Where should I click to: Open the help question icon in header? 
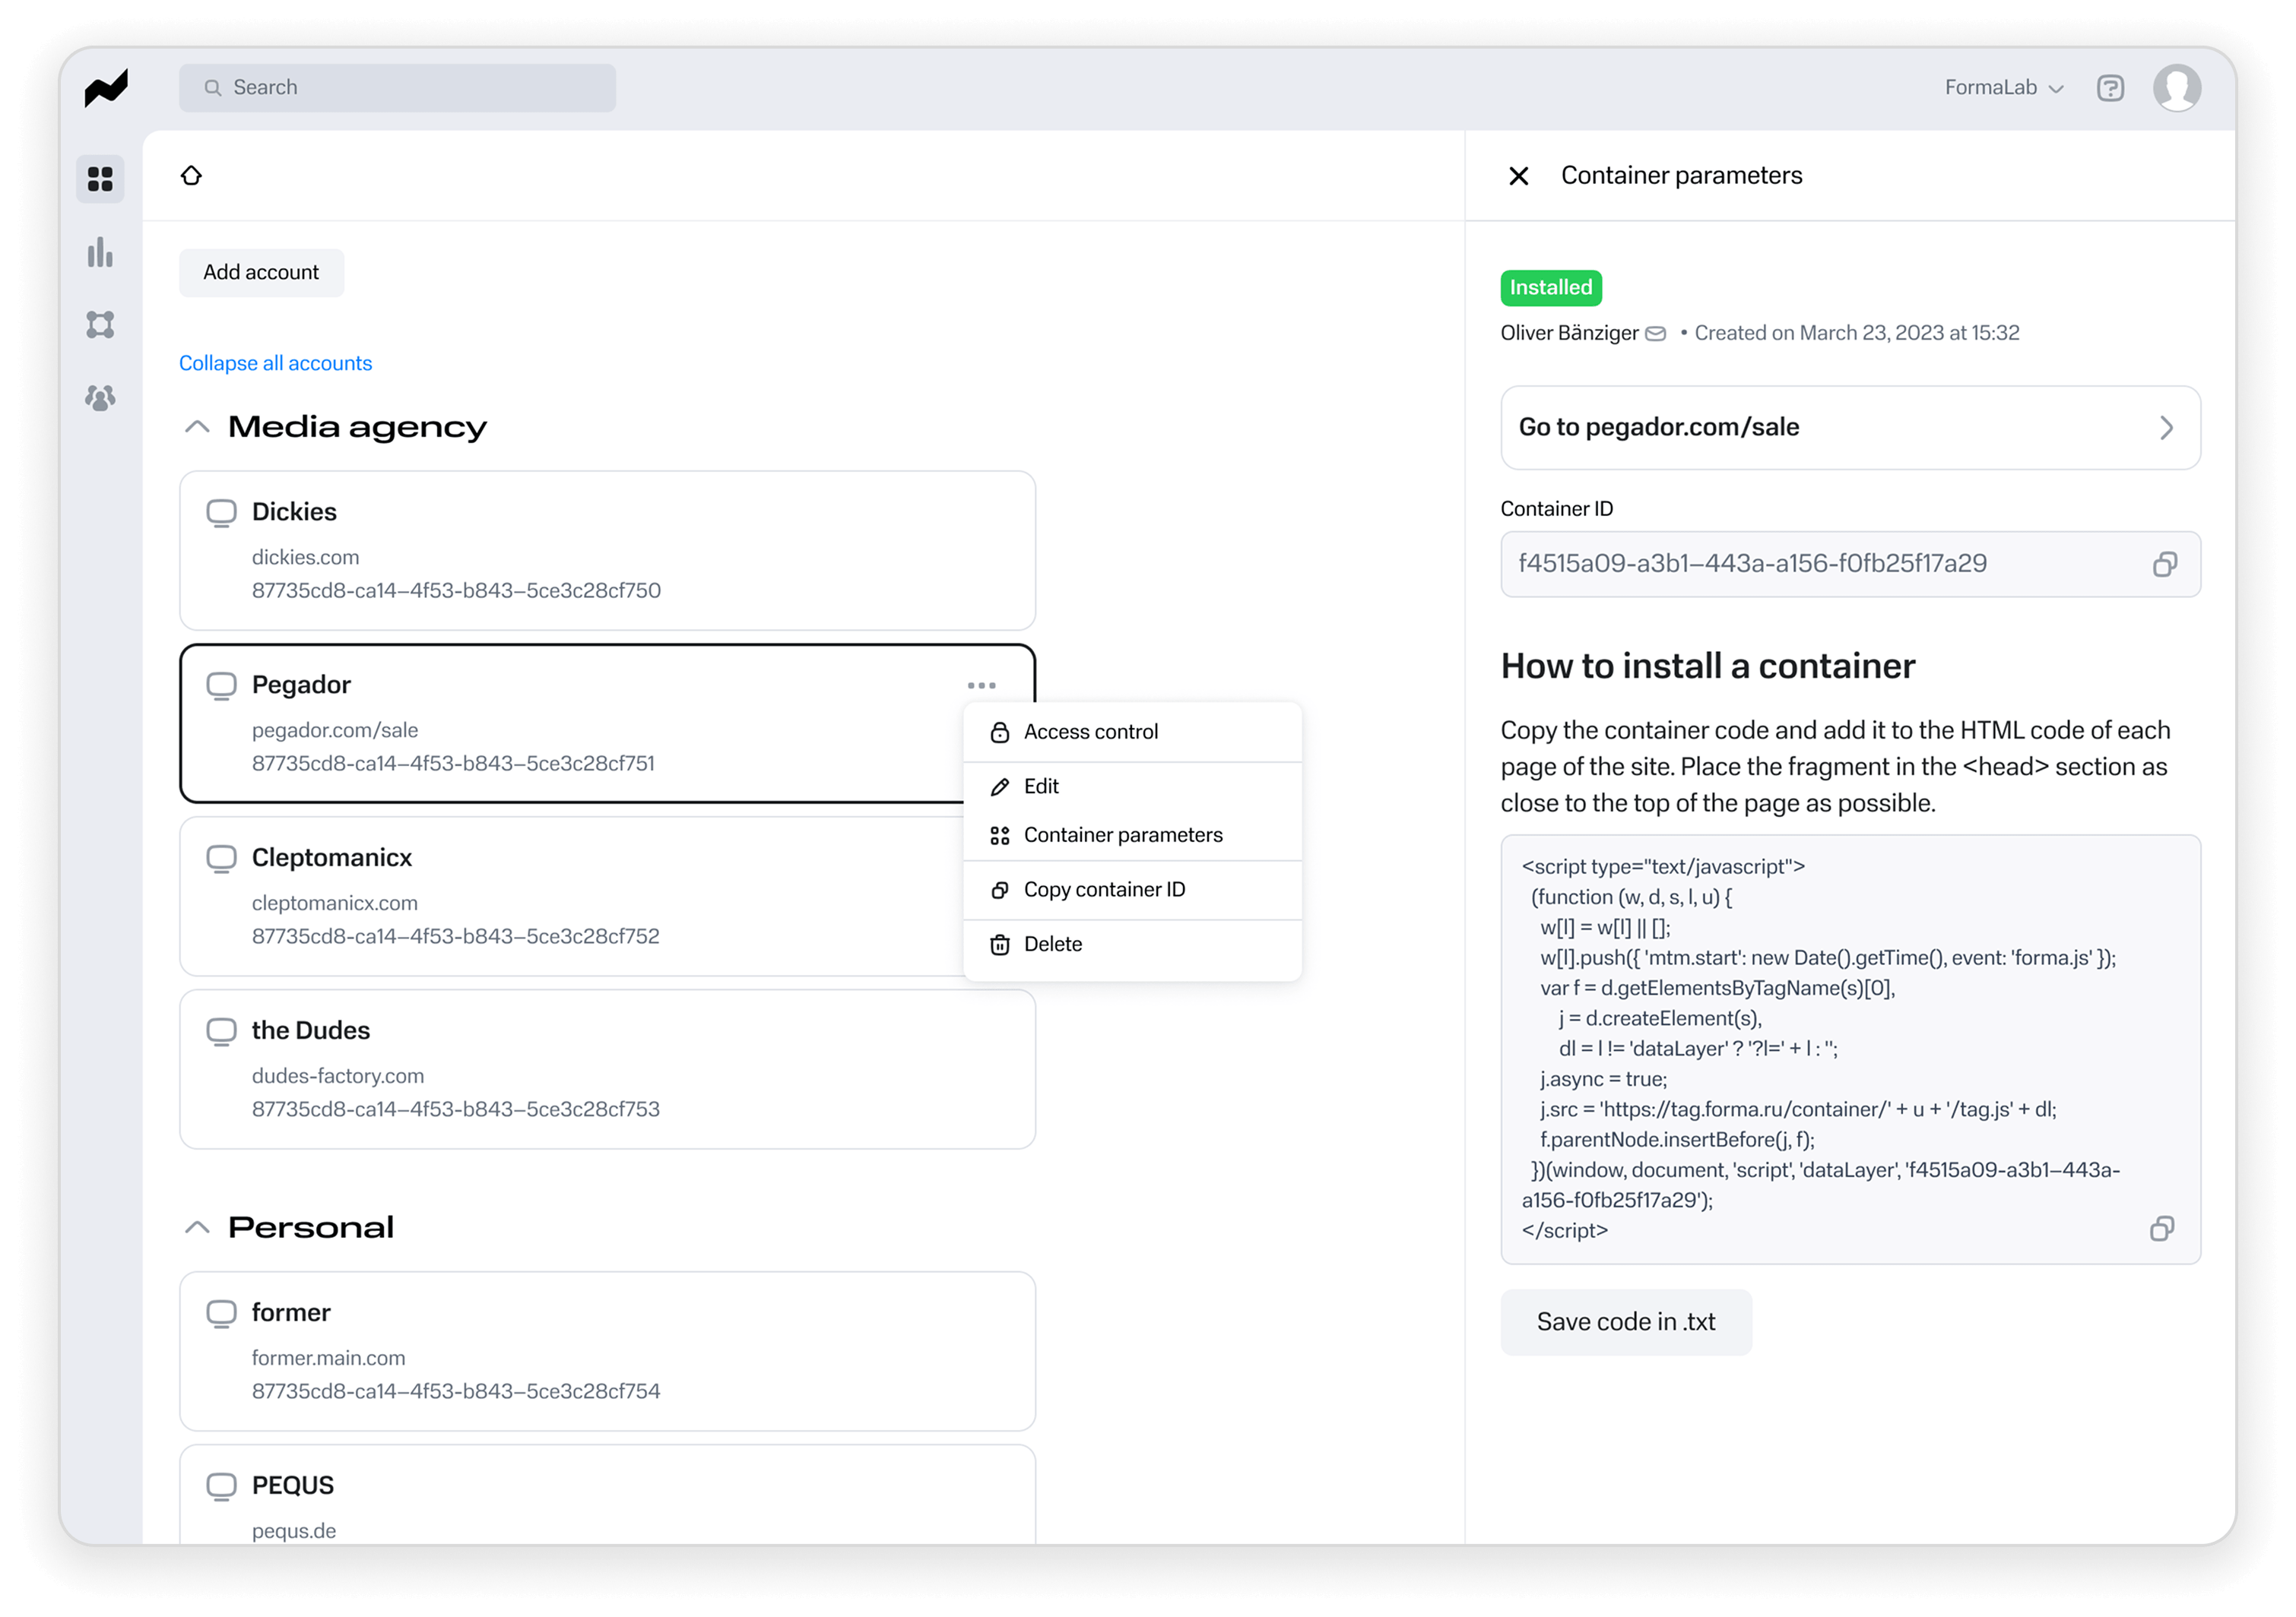point(2110,88)
